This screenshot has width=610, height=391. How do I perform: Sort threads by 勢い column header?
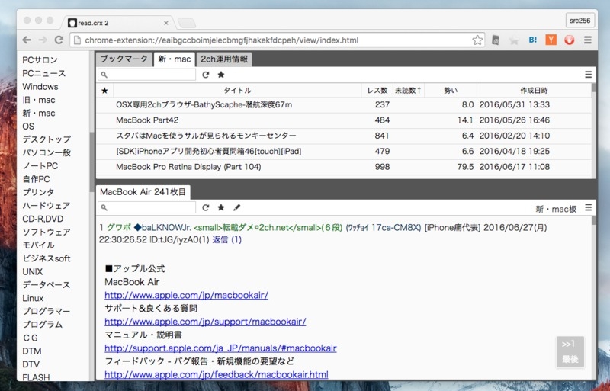tap(451, 91)
